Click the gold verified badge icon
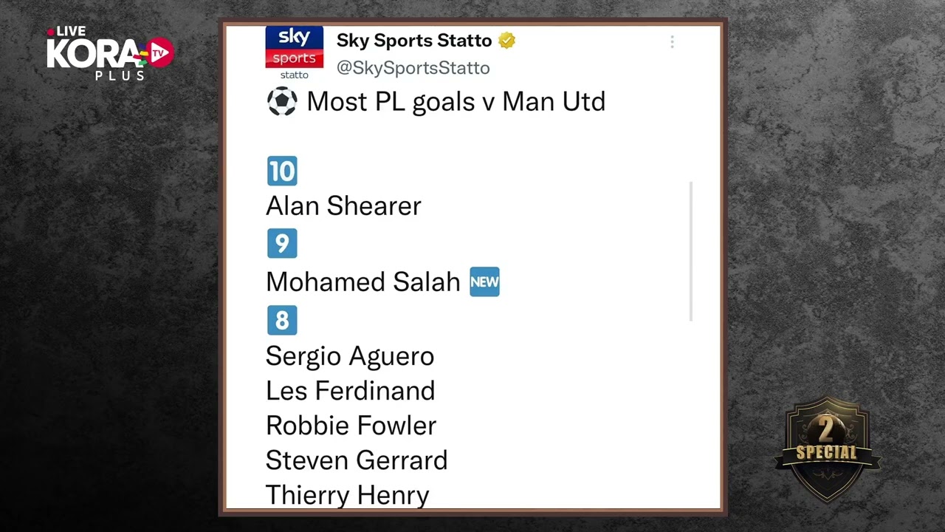 [506, 41]
